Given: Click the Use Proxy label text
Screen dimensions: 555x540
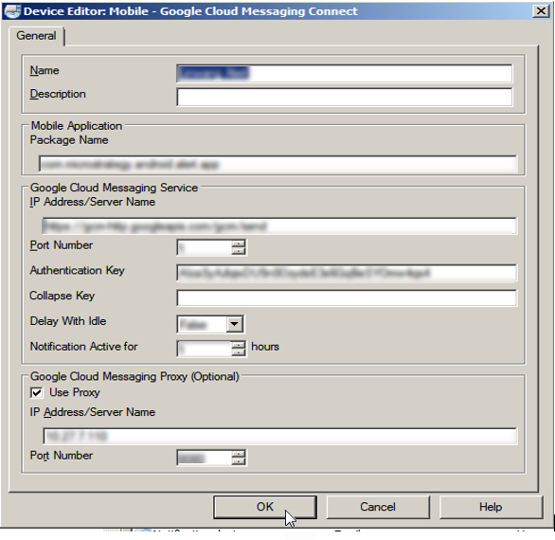Looking at the screenshot, I should pos(75,392).
